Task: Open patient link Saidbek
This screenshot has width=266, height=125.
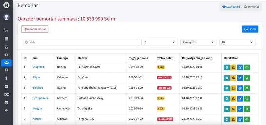Action: coord(38,88)
